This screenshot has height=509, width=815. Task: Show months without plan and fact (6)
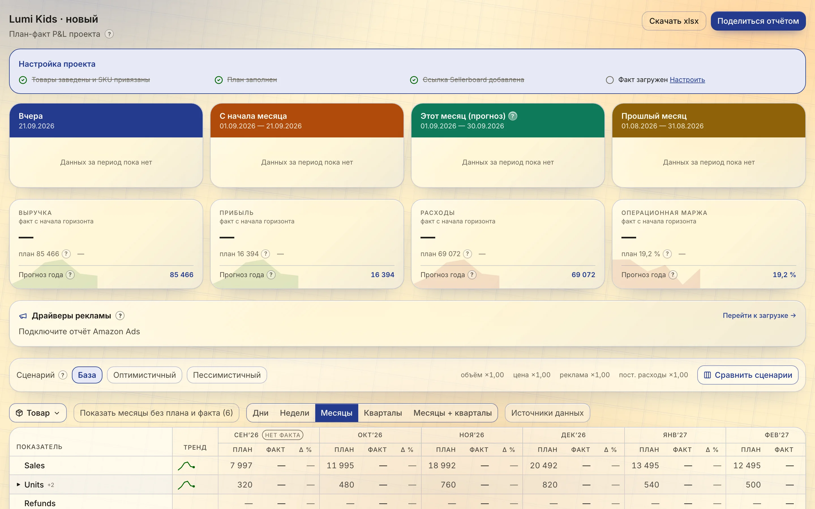click(x=156, y=413)
